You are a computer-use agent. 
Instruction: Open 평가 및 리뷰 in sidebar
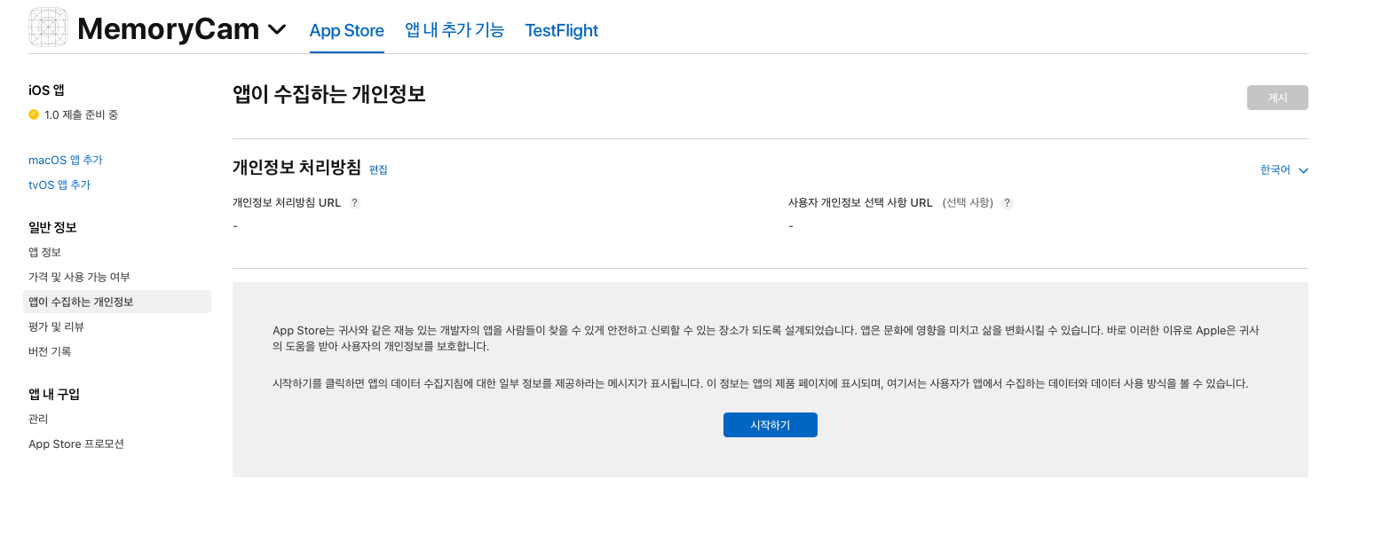(56, 326)
